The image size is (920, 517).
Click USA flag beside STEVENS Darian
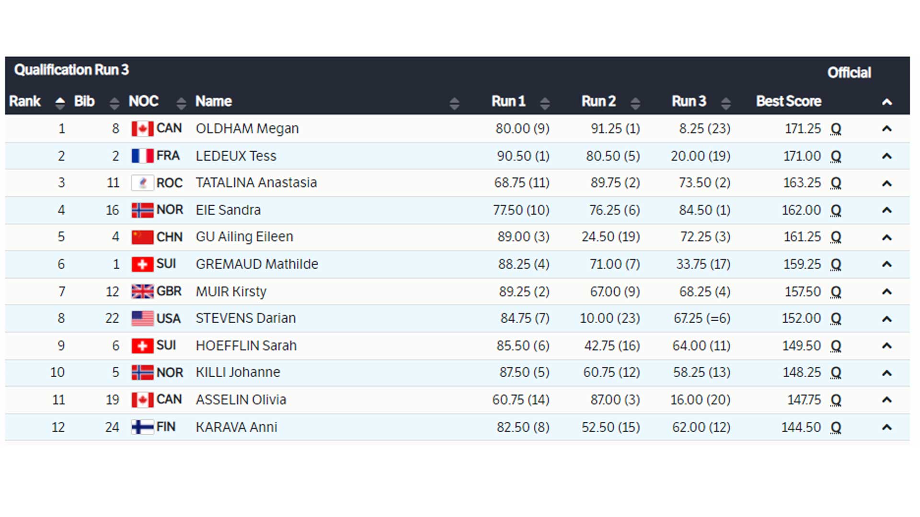[x=142, y=318]
